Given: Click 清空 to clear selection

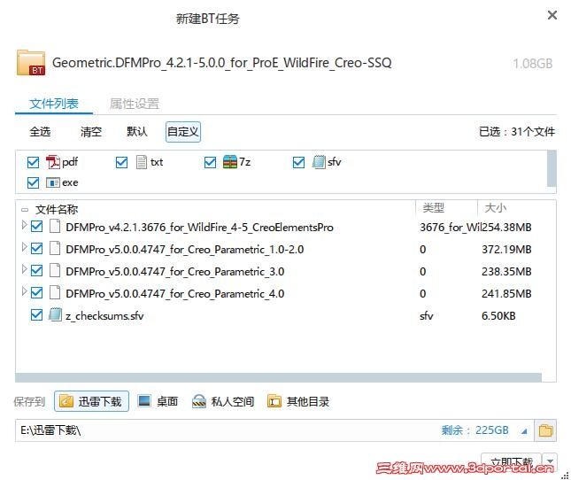Looking at the screenshot, I should [91, 131].
